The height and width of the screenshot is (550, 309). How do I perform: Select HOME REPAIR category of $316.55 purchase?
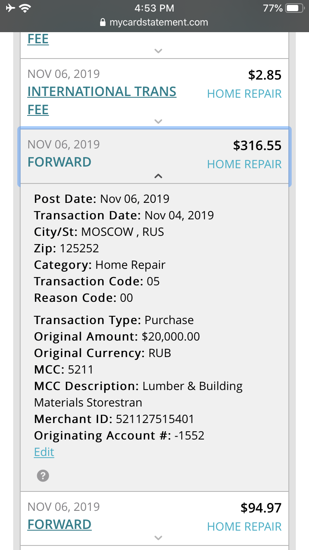pyautogui.click(x=244, y=164)
